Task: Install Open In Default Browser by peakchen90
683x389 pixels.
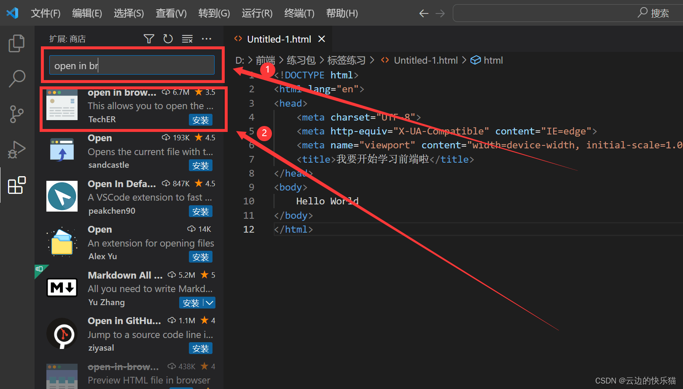Action: click(x=201, y=212)
